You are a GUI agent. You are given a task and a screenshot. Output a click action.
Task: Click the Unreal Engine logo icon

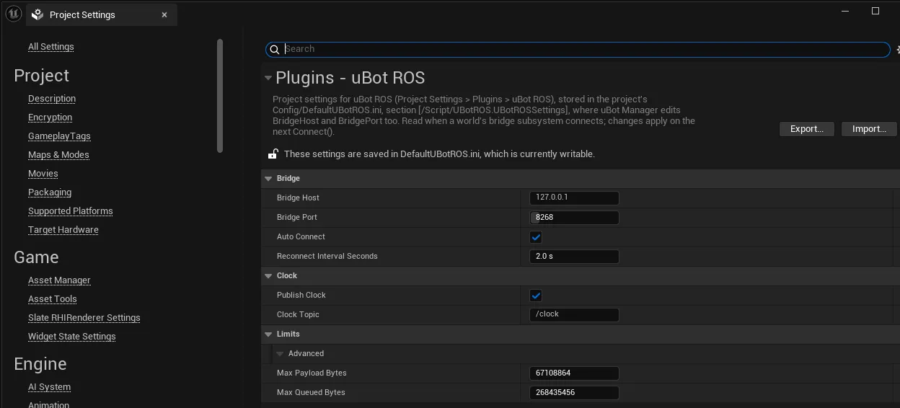pos(13,13)
